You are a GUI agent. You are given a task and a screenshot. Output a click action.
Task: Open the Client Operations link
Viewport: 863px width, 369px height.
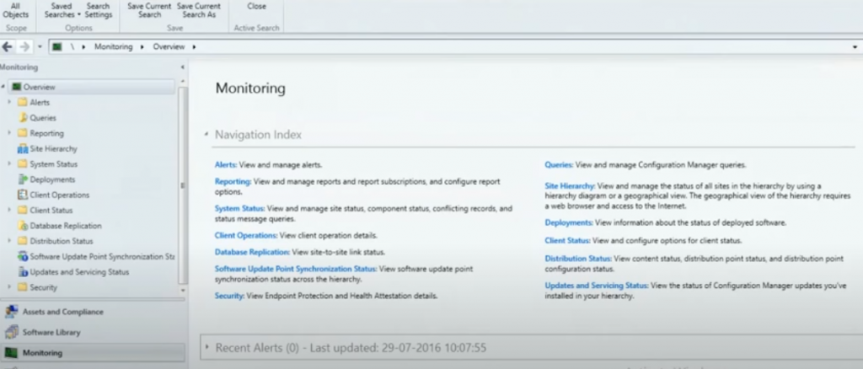246,235
